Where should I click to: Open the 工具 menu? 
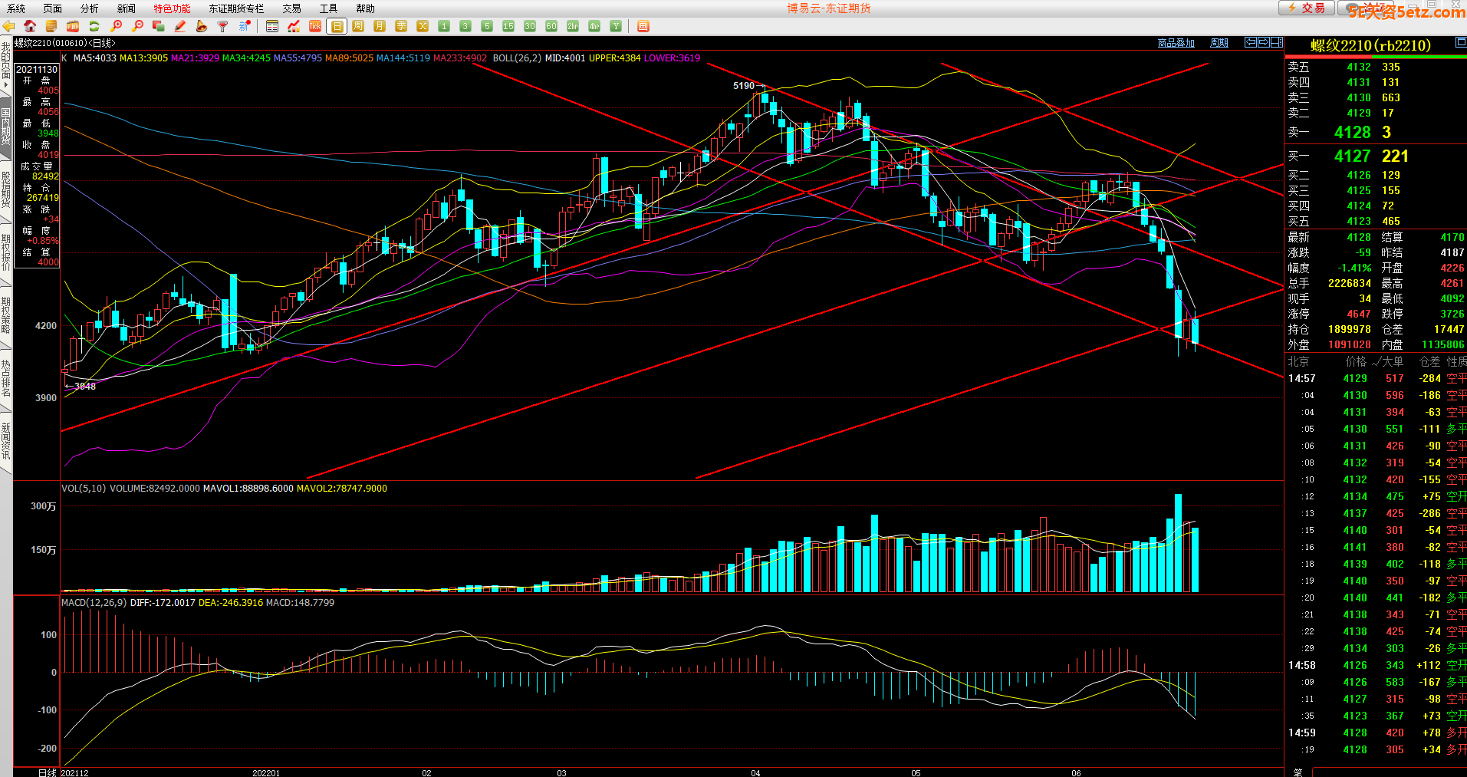pyautogui.click(x=329, y=8)
